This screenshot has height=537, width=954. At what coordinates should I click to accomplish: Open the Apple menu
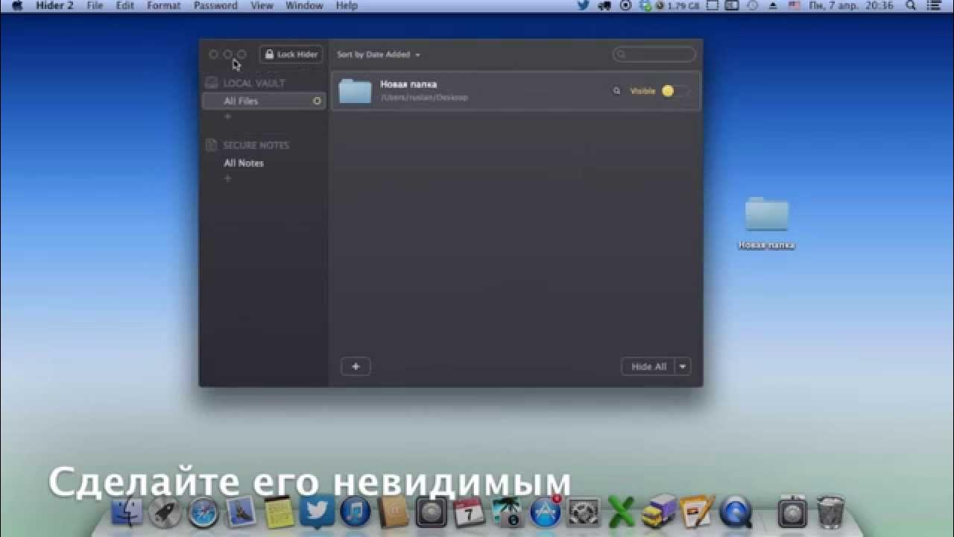[16, 5]
